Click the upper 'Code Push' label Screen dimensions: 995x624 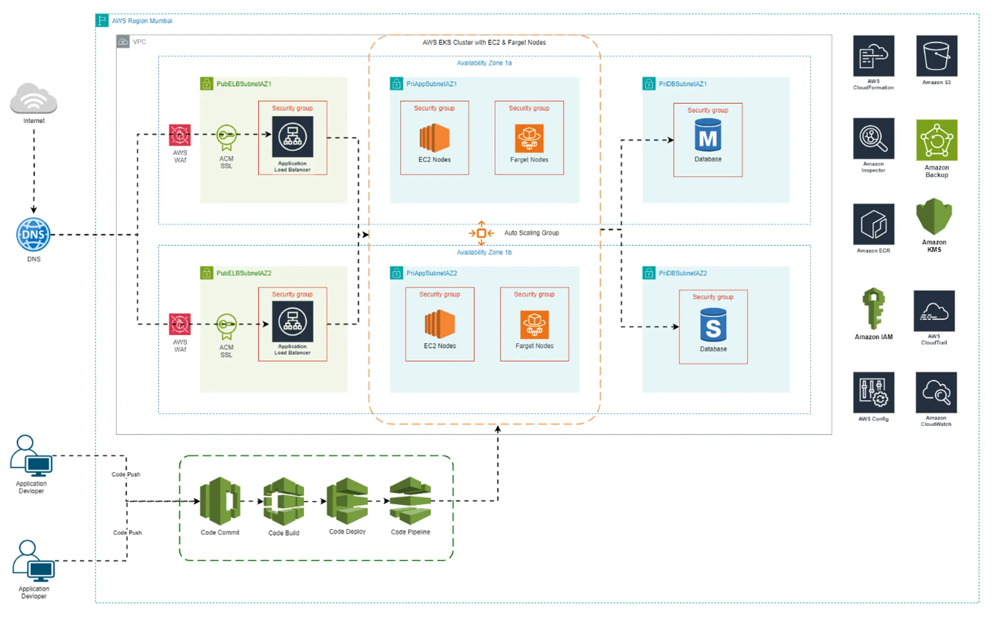[125, 474]
